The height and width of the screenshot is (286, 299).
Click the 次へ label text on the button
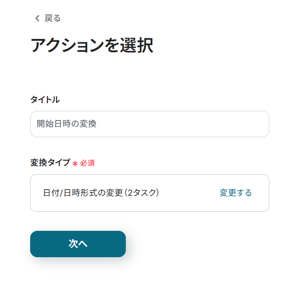78,244
